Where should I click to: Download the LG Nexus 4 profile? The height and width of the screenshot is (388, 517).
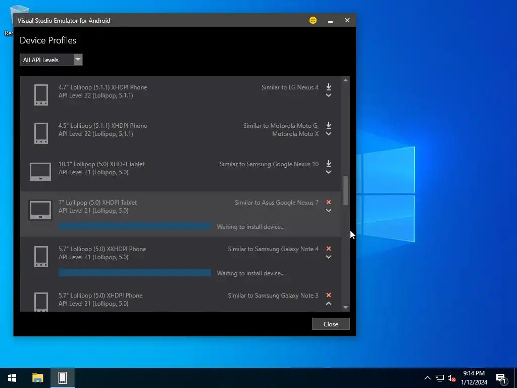click(x=328, y=87)
